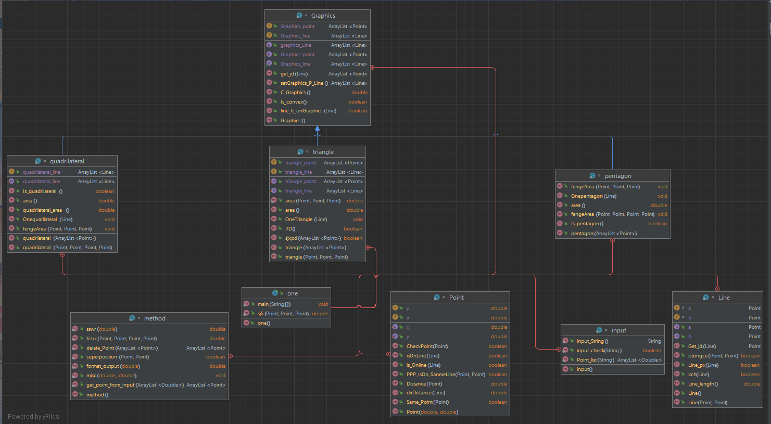Viewport: 771px width, 424px height.
Task: Select quadrilateral_area () method
Action: (x=46, y=210)
